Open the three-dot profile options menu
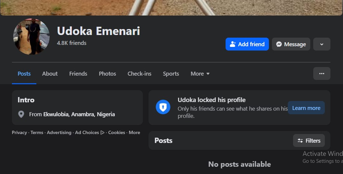 tap(322, 74)
